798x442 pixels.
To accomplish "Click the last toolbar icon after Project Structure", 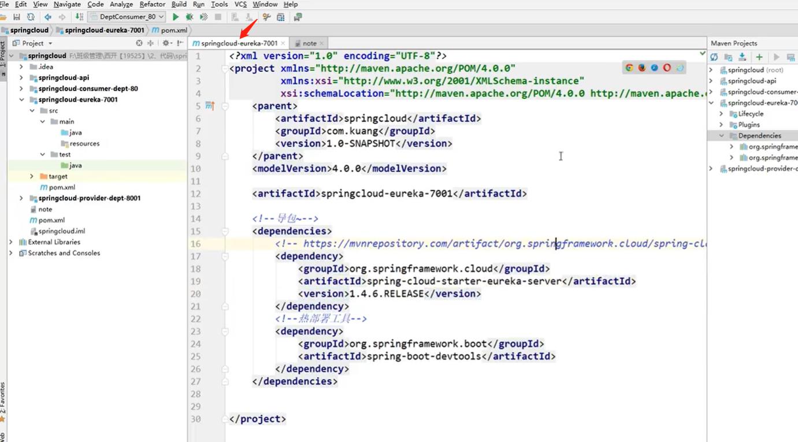I will pyautogui.click(x=298, y=17).
